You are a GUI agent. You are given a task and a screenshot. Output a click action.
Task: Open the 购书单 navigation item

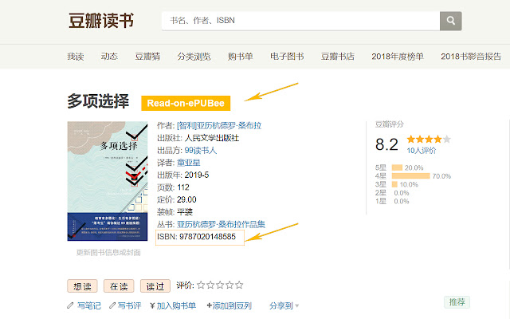coord(241,57)
